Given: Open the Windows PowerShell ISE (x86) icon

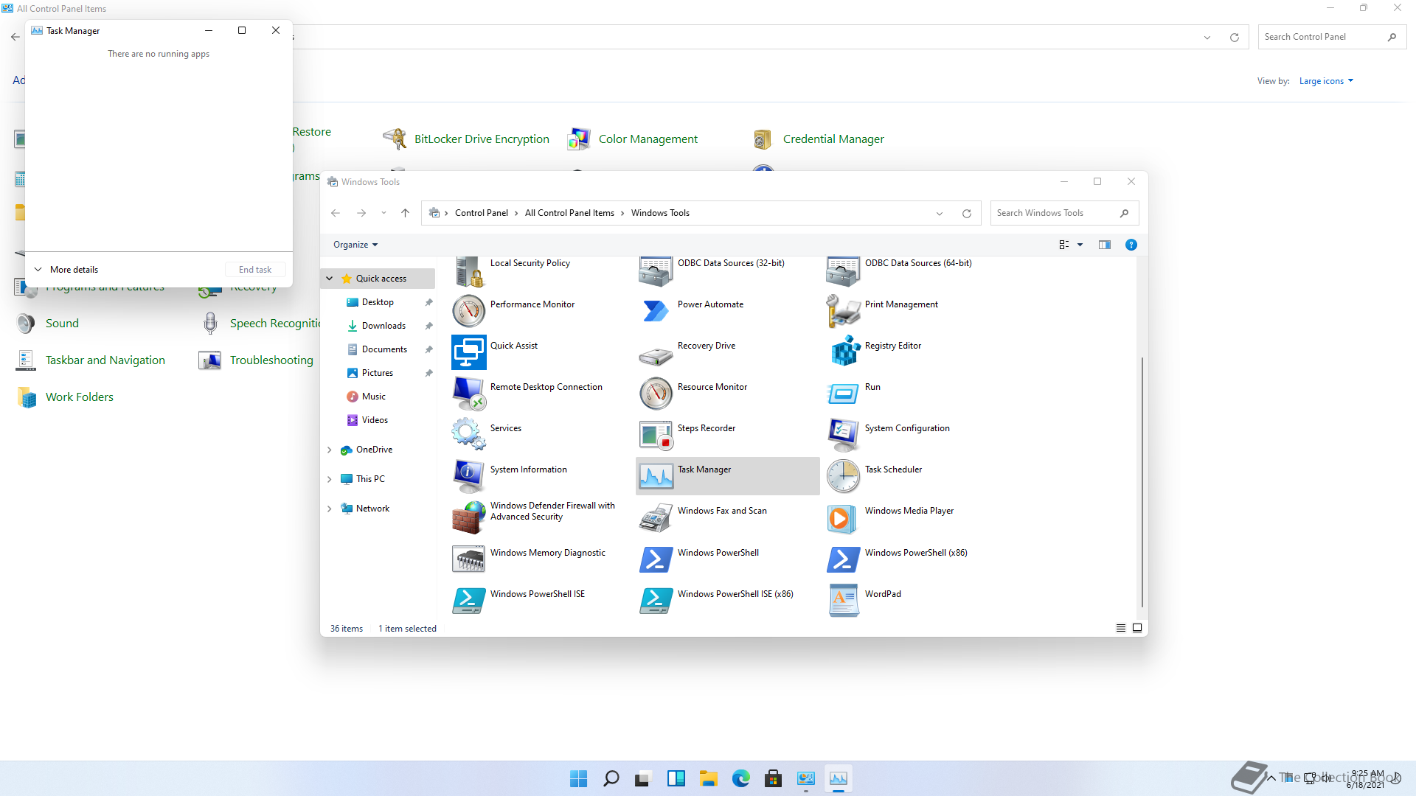Looking at the screenshot, I should click(656, 601).
